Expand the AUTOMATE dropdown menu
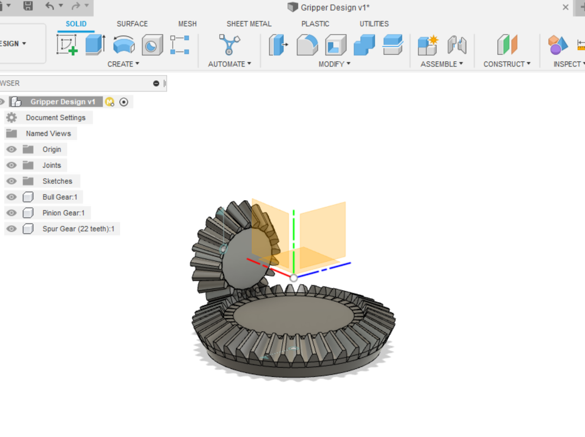The image size is (585, 437). coord(230,64)
